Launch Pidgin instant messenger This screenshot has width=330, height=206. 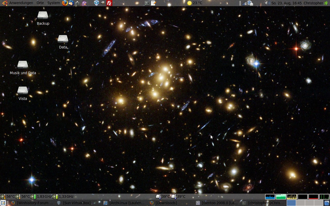[x=84, y=3]
